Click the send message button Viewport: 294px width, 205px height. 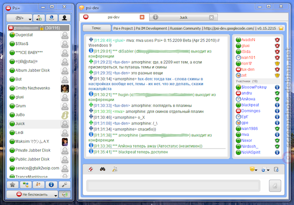[x=275, y=186]
